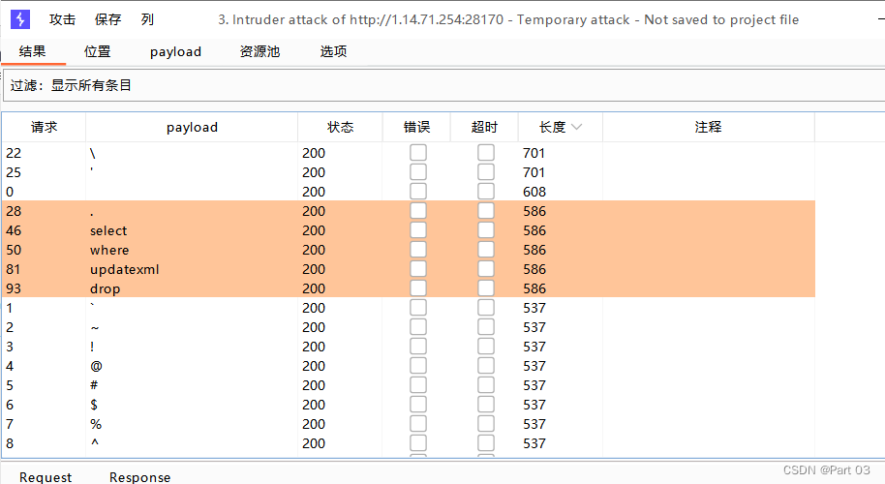The width and height of the screenshot is (885, 484).
Task: Select the where payload row
Action: tap(409, 250)
